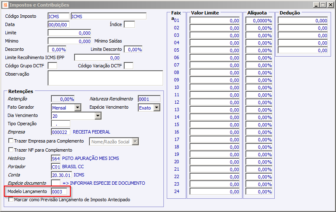Open the Dia Vencimento dropdown list
Image resolution: width=336 pixels, height=212 pixels.
[x=98, y=116]
